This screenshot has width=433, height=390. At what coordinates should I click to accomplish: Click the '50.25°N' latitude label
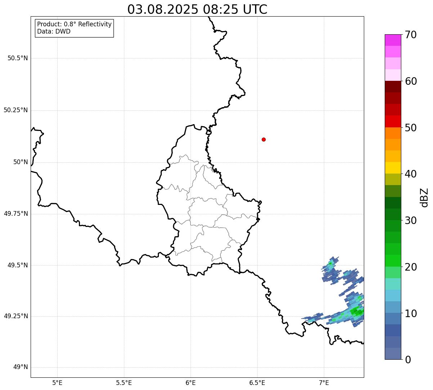(16, 110)
